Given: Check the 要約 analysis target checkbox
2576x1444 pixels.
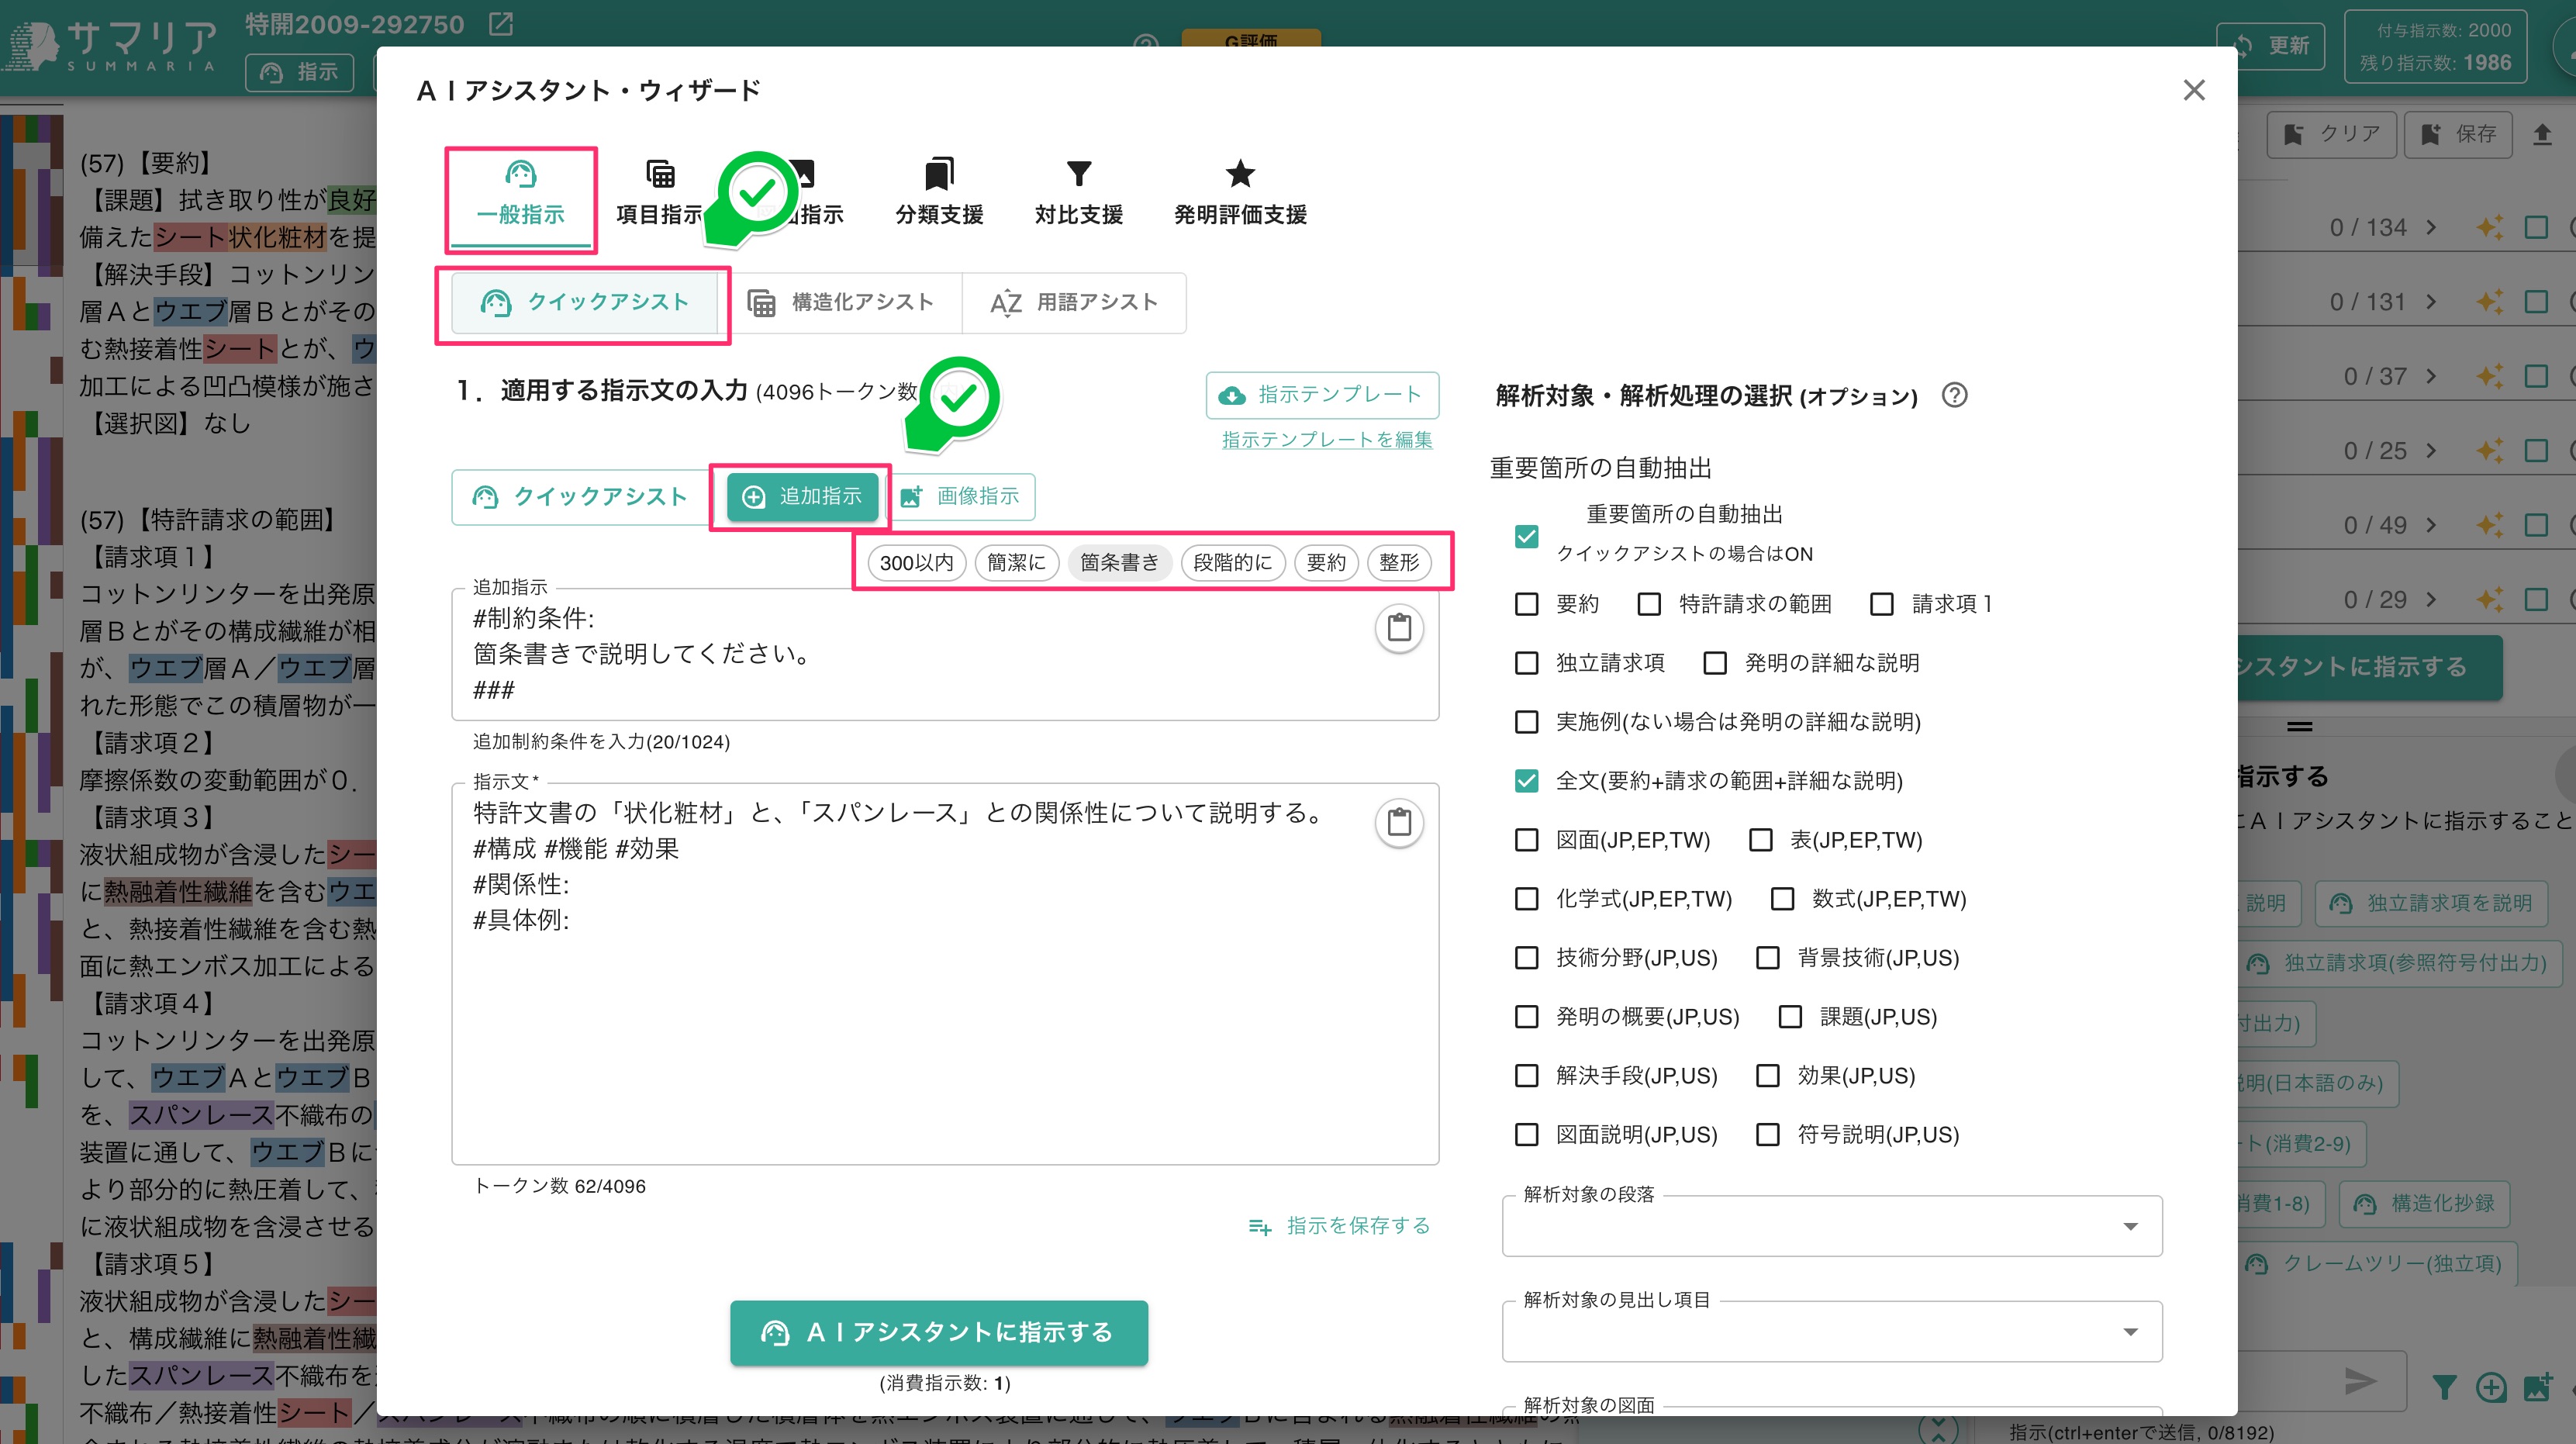Looking at the screenshot, I should [1526, 604].
